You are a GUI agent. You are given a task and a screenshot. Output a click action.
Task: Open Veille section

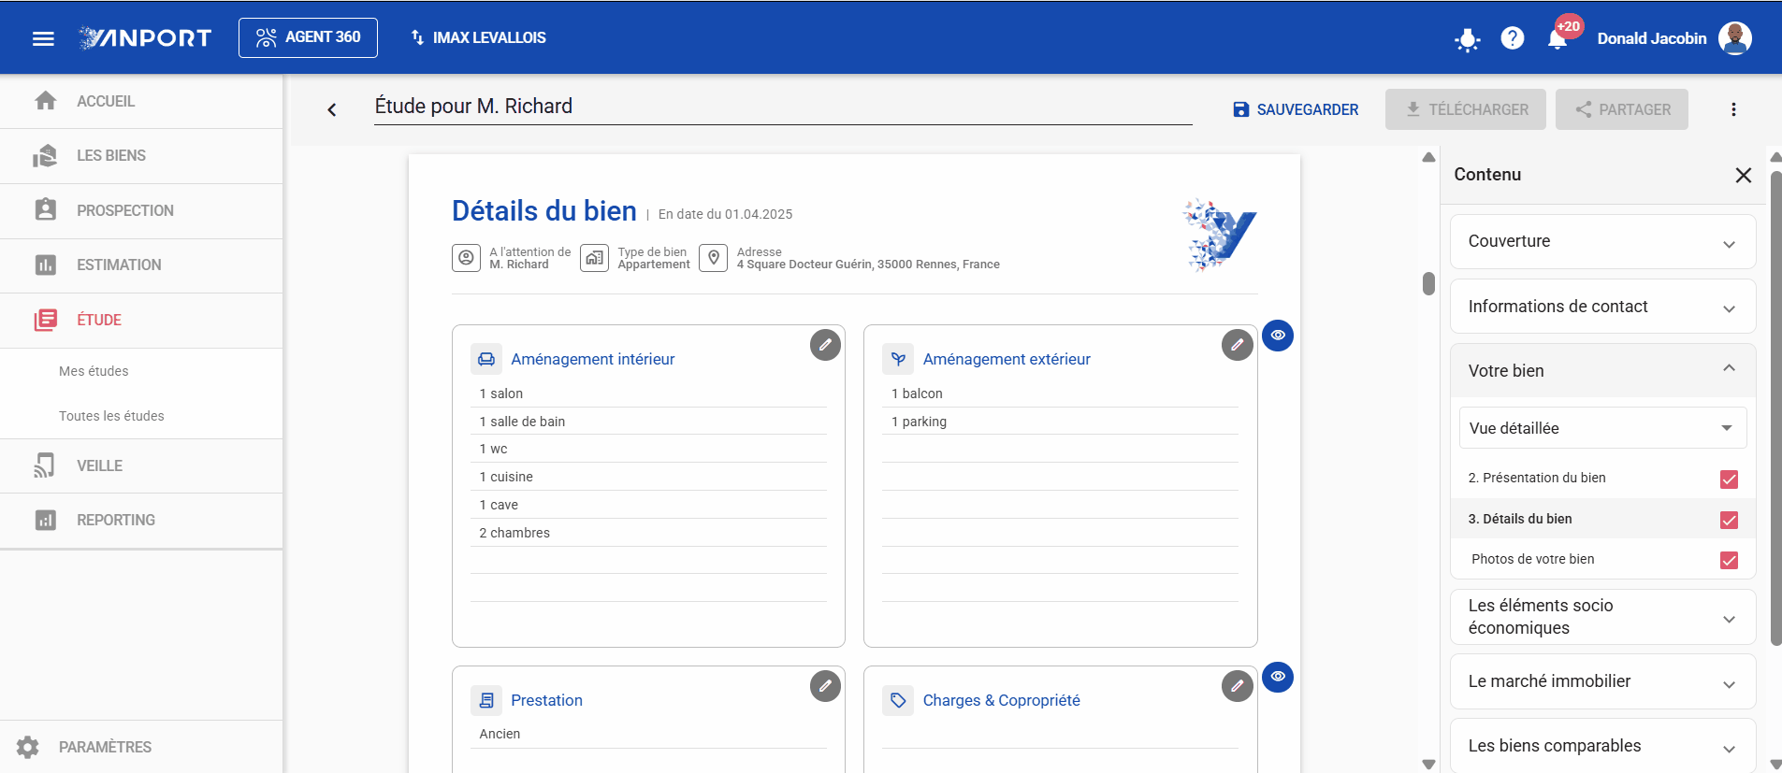pos(141,465)
